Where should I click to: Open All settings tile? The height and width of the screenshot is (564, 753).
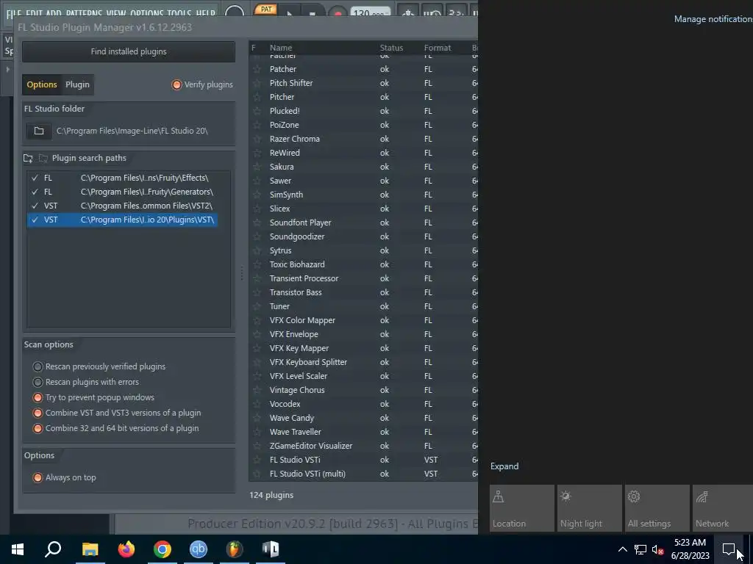click(657, 508)
